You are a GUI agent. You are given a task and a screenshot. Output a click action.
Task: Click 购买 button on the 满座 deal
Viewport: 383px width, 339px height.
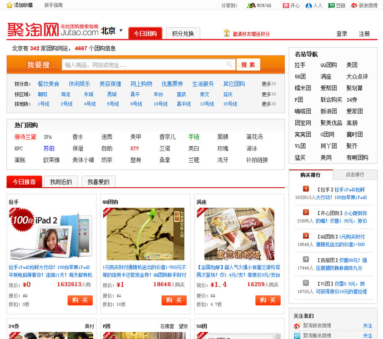click(x=268, y=300)
